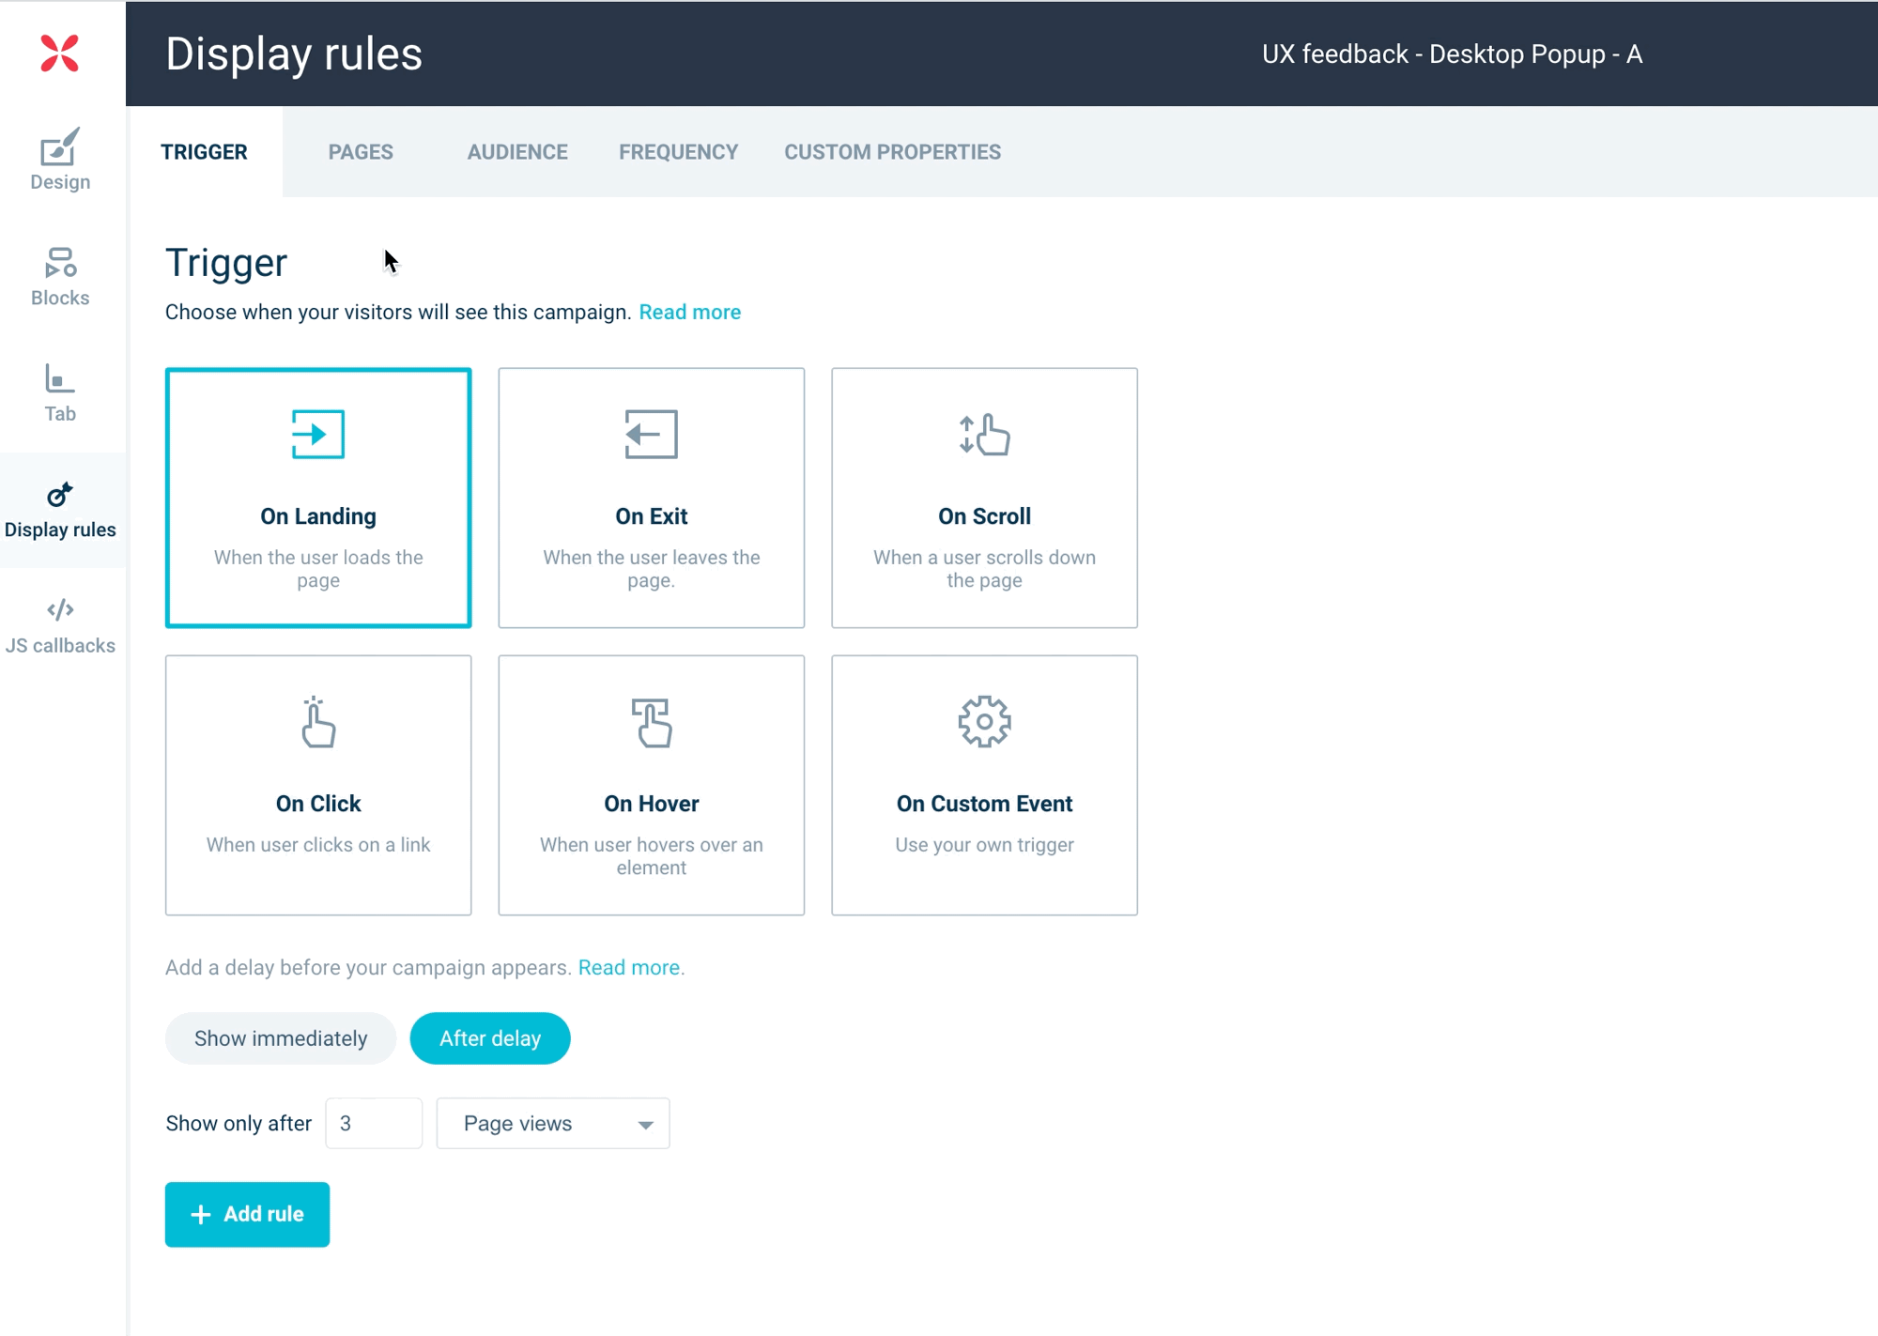Screen dimensions: 1878x1336
Task: Choose the Show immediately option
Action: [281, 1038]
